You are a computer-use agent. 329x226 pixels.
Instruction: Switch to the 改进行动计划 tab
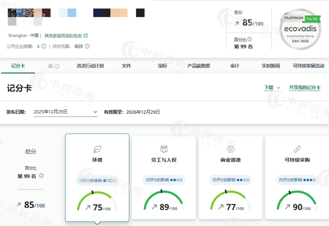90,66
